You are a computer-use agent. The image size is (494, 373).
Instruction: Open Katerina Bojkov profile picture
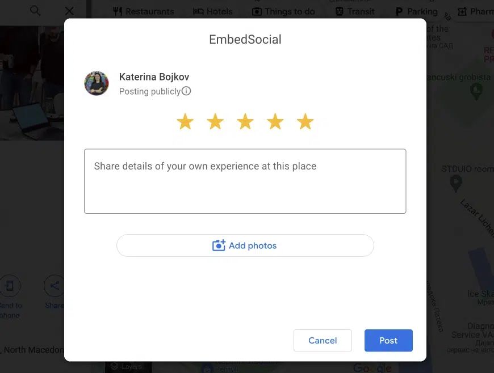coord(97,83)
